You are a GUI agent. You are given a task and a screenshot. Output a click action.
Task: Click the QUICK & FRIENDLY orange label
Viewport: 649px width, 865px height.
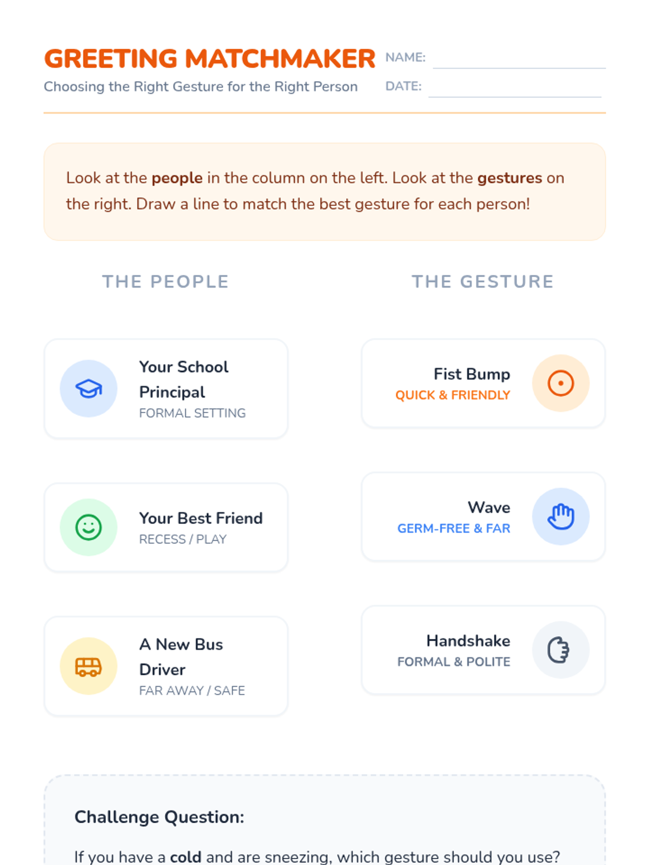(453, 395)
